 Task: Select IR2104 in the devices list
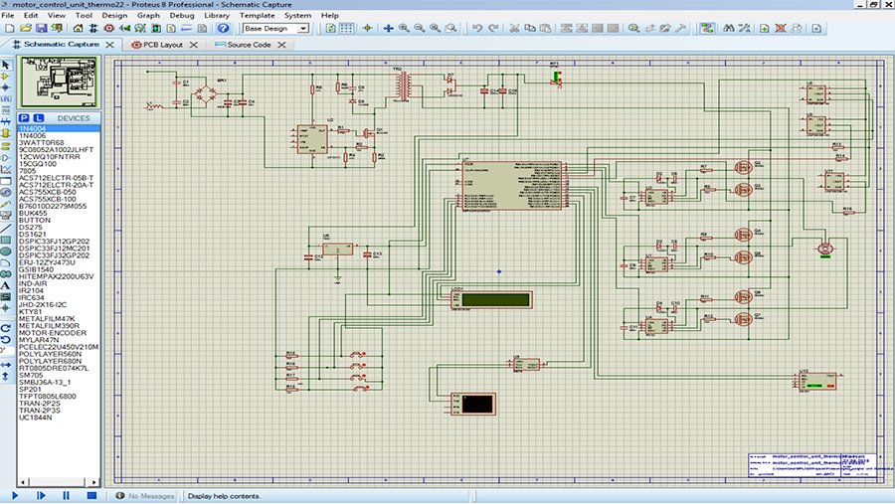[31, 289]
